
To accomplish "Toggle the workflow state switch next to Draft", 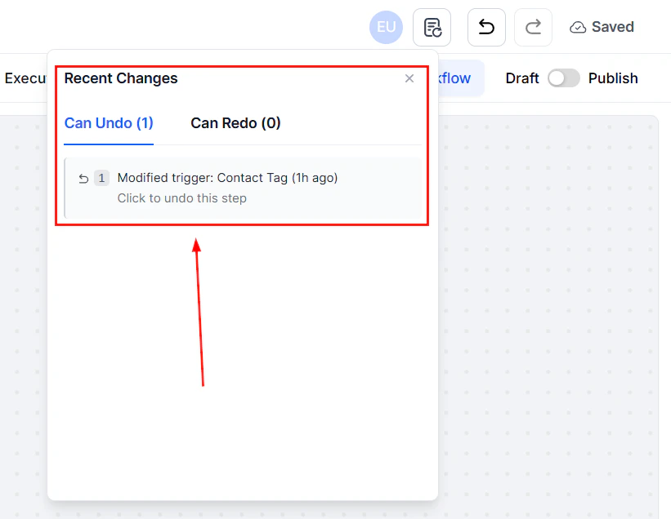I will (x=563, y=78).
